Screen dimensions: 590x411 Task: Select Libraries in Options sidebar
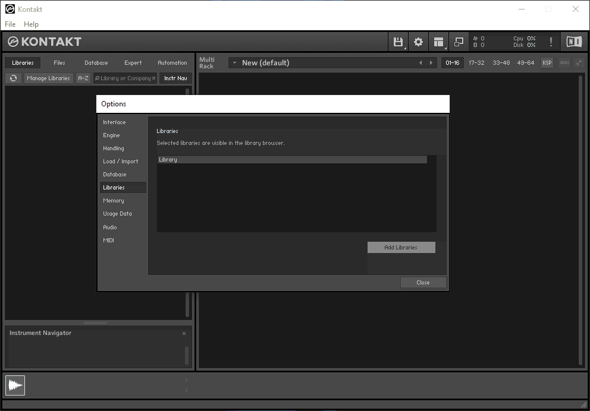[x=123, y=188]
